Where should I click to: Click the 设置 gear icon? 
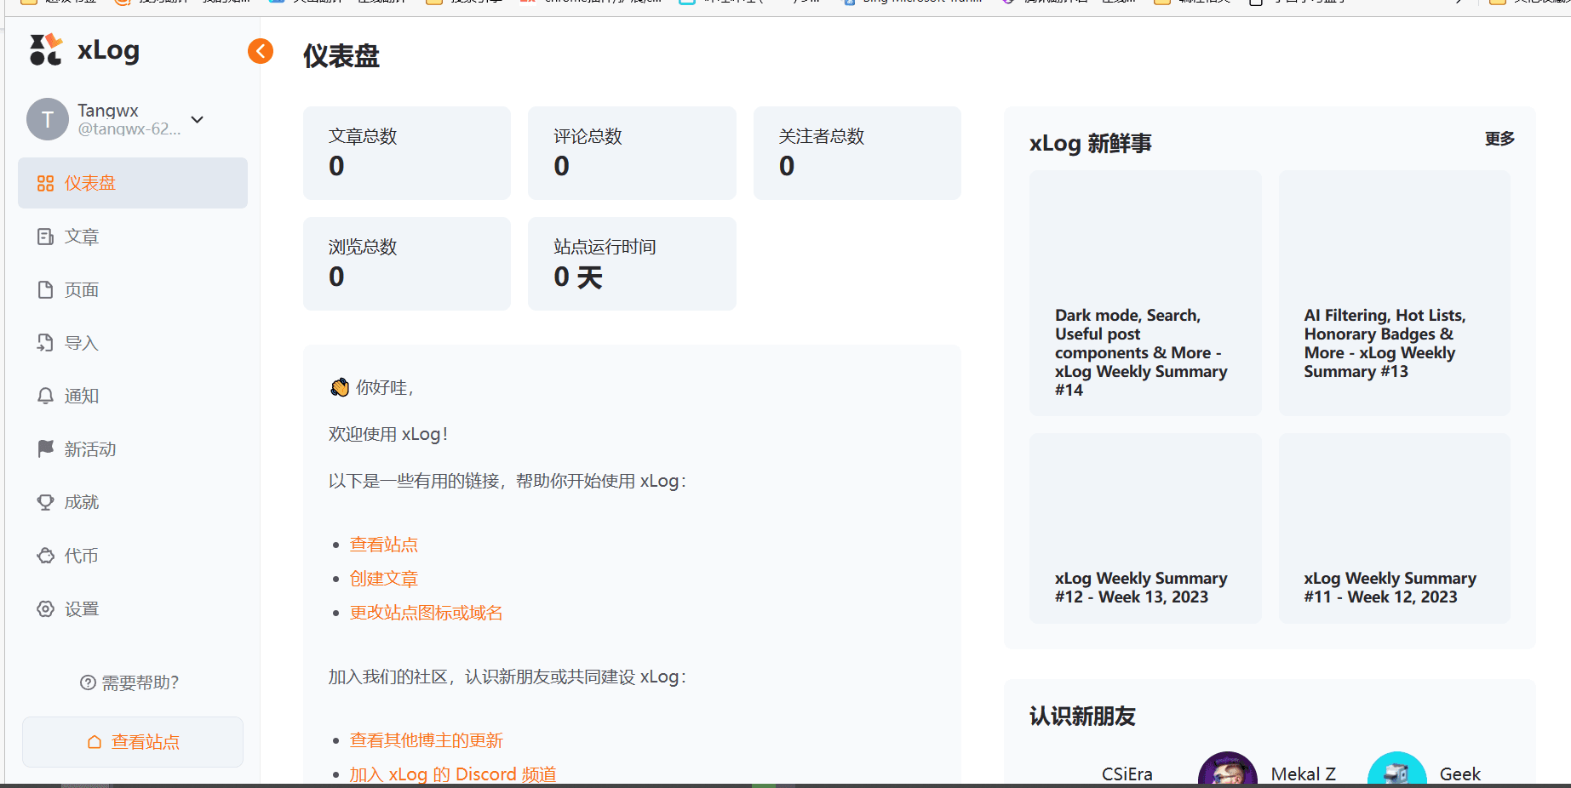45,609
